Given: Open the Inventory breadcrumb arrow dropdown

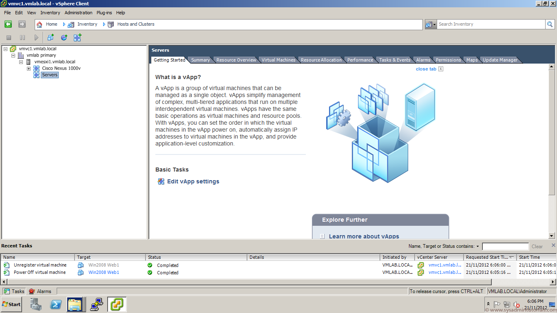Looking at the screenshot, I should 64,24.
